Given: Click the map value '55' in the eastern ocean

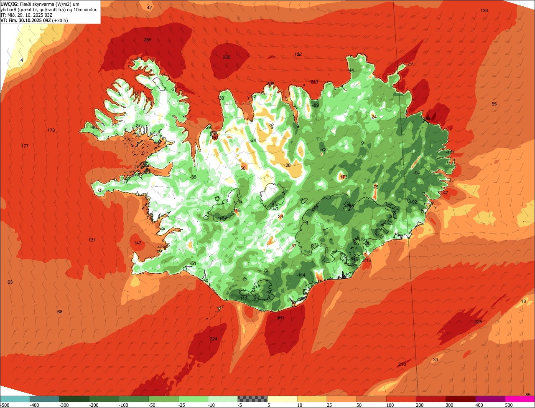Looking at the screenshot, I should coord(494,104).
